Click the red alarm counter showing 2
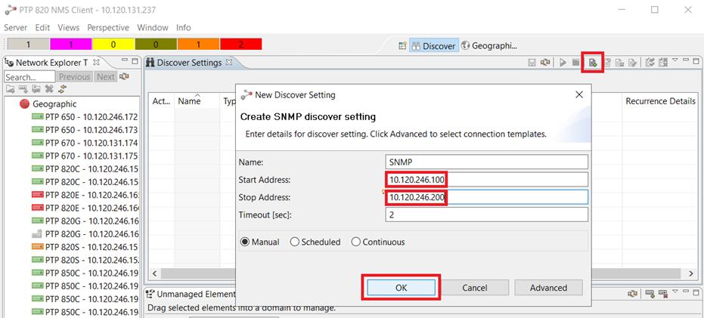Image resolution: width=704 pixels, height=318 pixels. (x=240, y=45)
